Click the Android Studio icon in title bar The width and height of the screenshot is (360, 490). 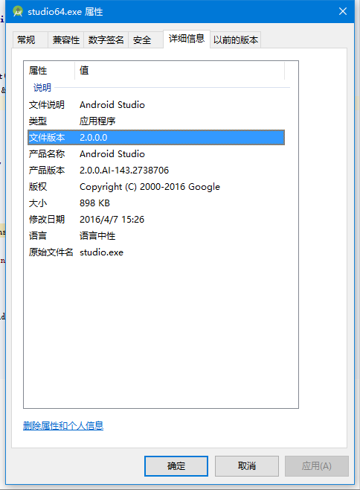point(18,12)
